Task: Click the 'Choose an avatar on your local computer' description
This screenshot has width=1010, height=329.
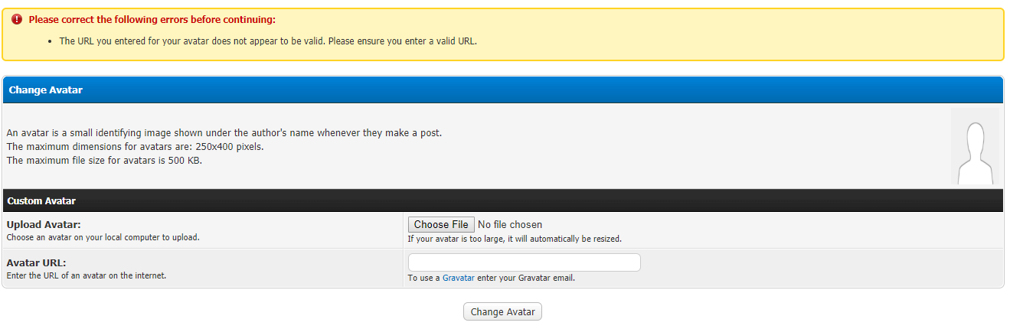Action: click(x=103, y=237)
